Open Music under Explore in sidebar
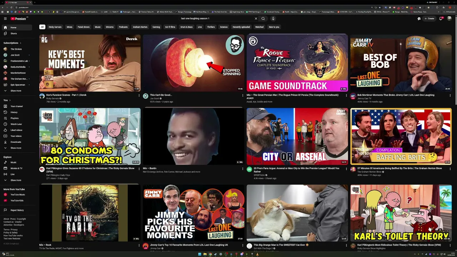This screenshot has height=257, width=457. (17, 162)
